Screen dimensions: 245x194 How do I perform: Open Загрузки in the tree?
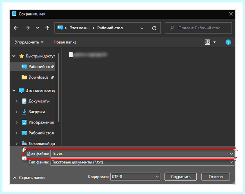[x=37, y=112]
